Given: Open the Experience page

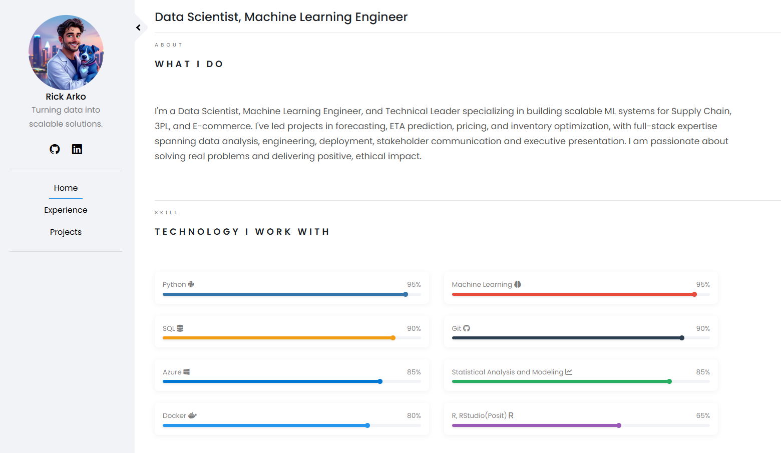Looking at the screenshot, I should [66, 210].
